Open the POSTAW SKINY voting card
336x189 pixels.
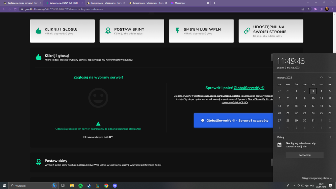[132, 31]
